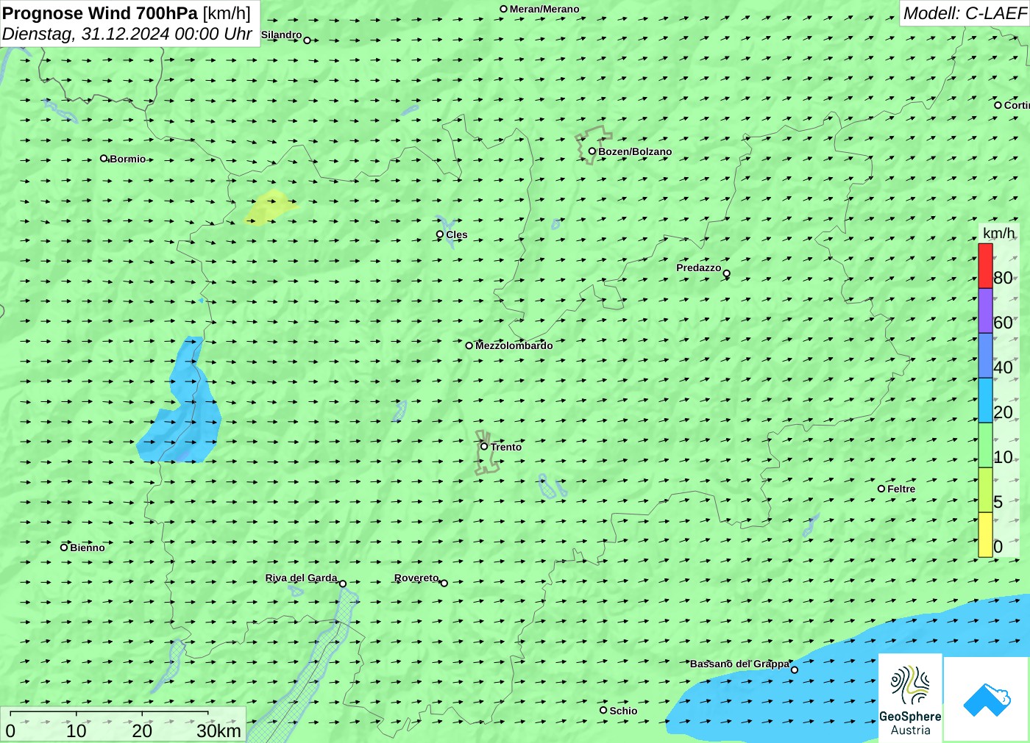Click the 'Bassano del Grappa' label

(x=739, y=664)
